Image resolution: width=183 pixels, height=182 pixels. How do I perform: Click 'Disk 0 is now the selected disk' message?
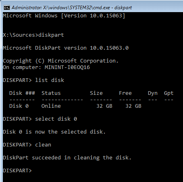54,132
